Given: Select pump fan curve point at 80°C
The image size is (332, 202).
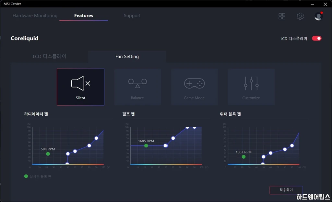Looking at the screenshot, I should [187, 127].
